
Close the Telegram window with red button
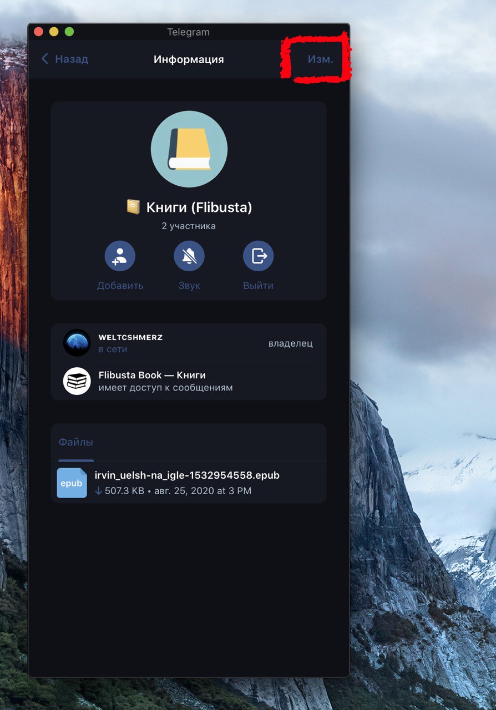(39, 32)
